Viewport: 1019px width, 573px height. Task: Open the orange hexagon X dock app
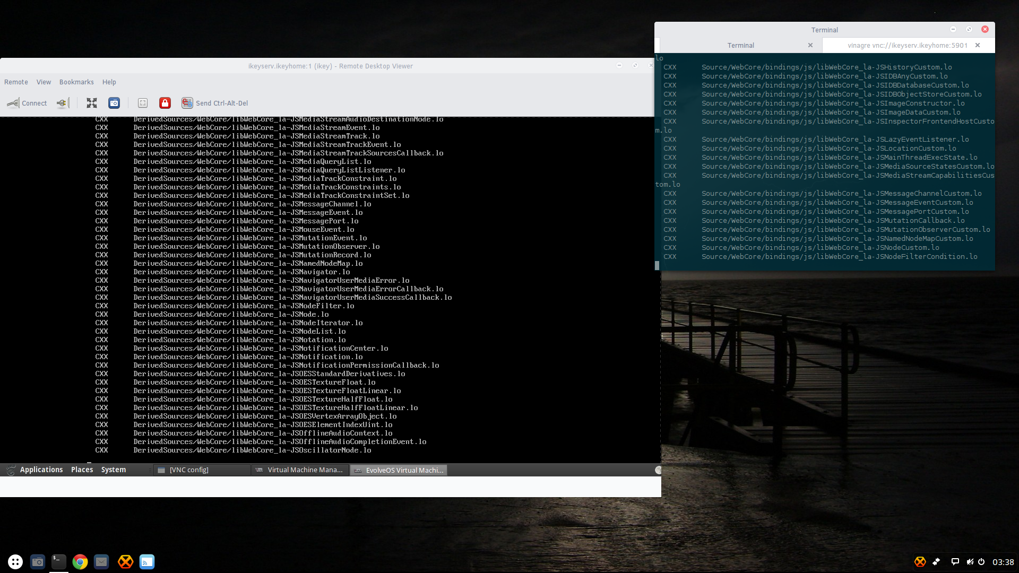pyautogui.click(x=125, y=561)
